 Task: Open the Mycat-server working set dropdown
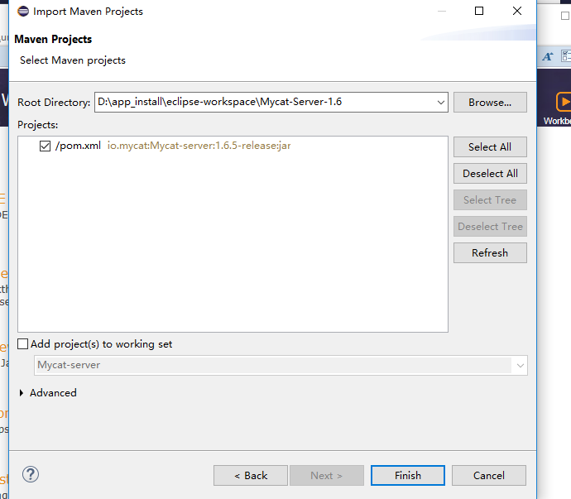click(x=520, y=365)
